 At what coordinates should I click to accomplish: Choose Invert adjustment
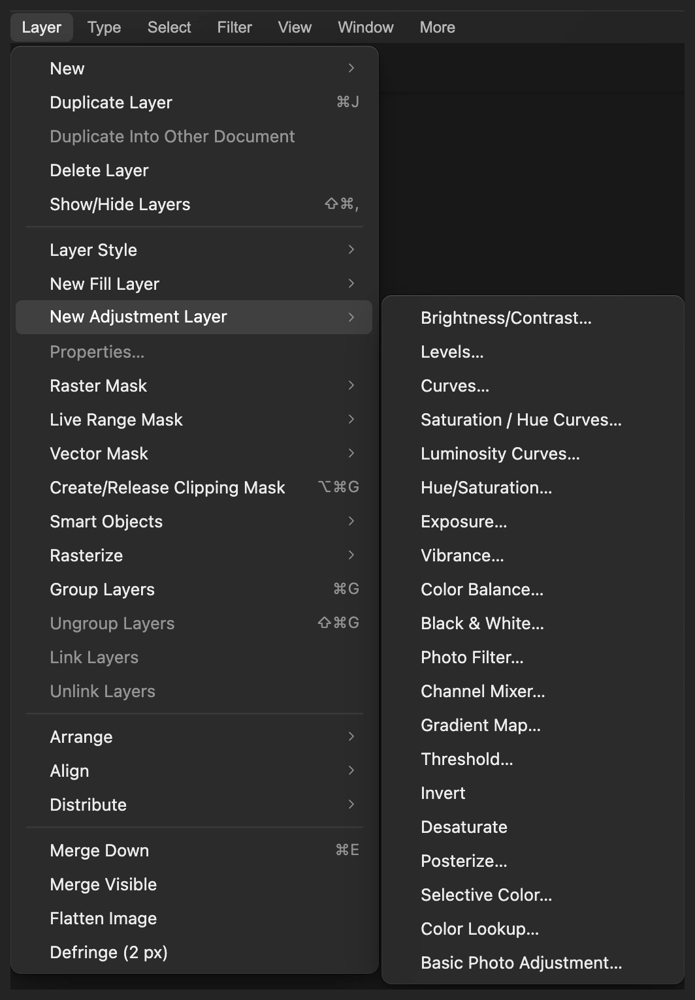tap(532, 793)
